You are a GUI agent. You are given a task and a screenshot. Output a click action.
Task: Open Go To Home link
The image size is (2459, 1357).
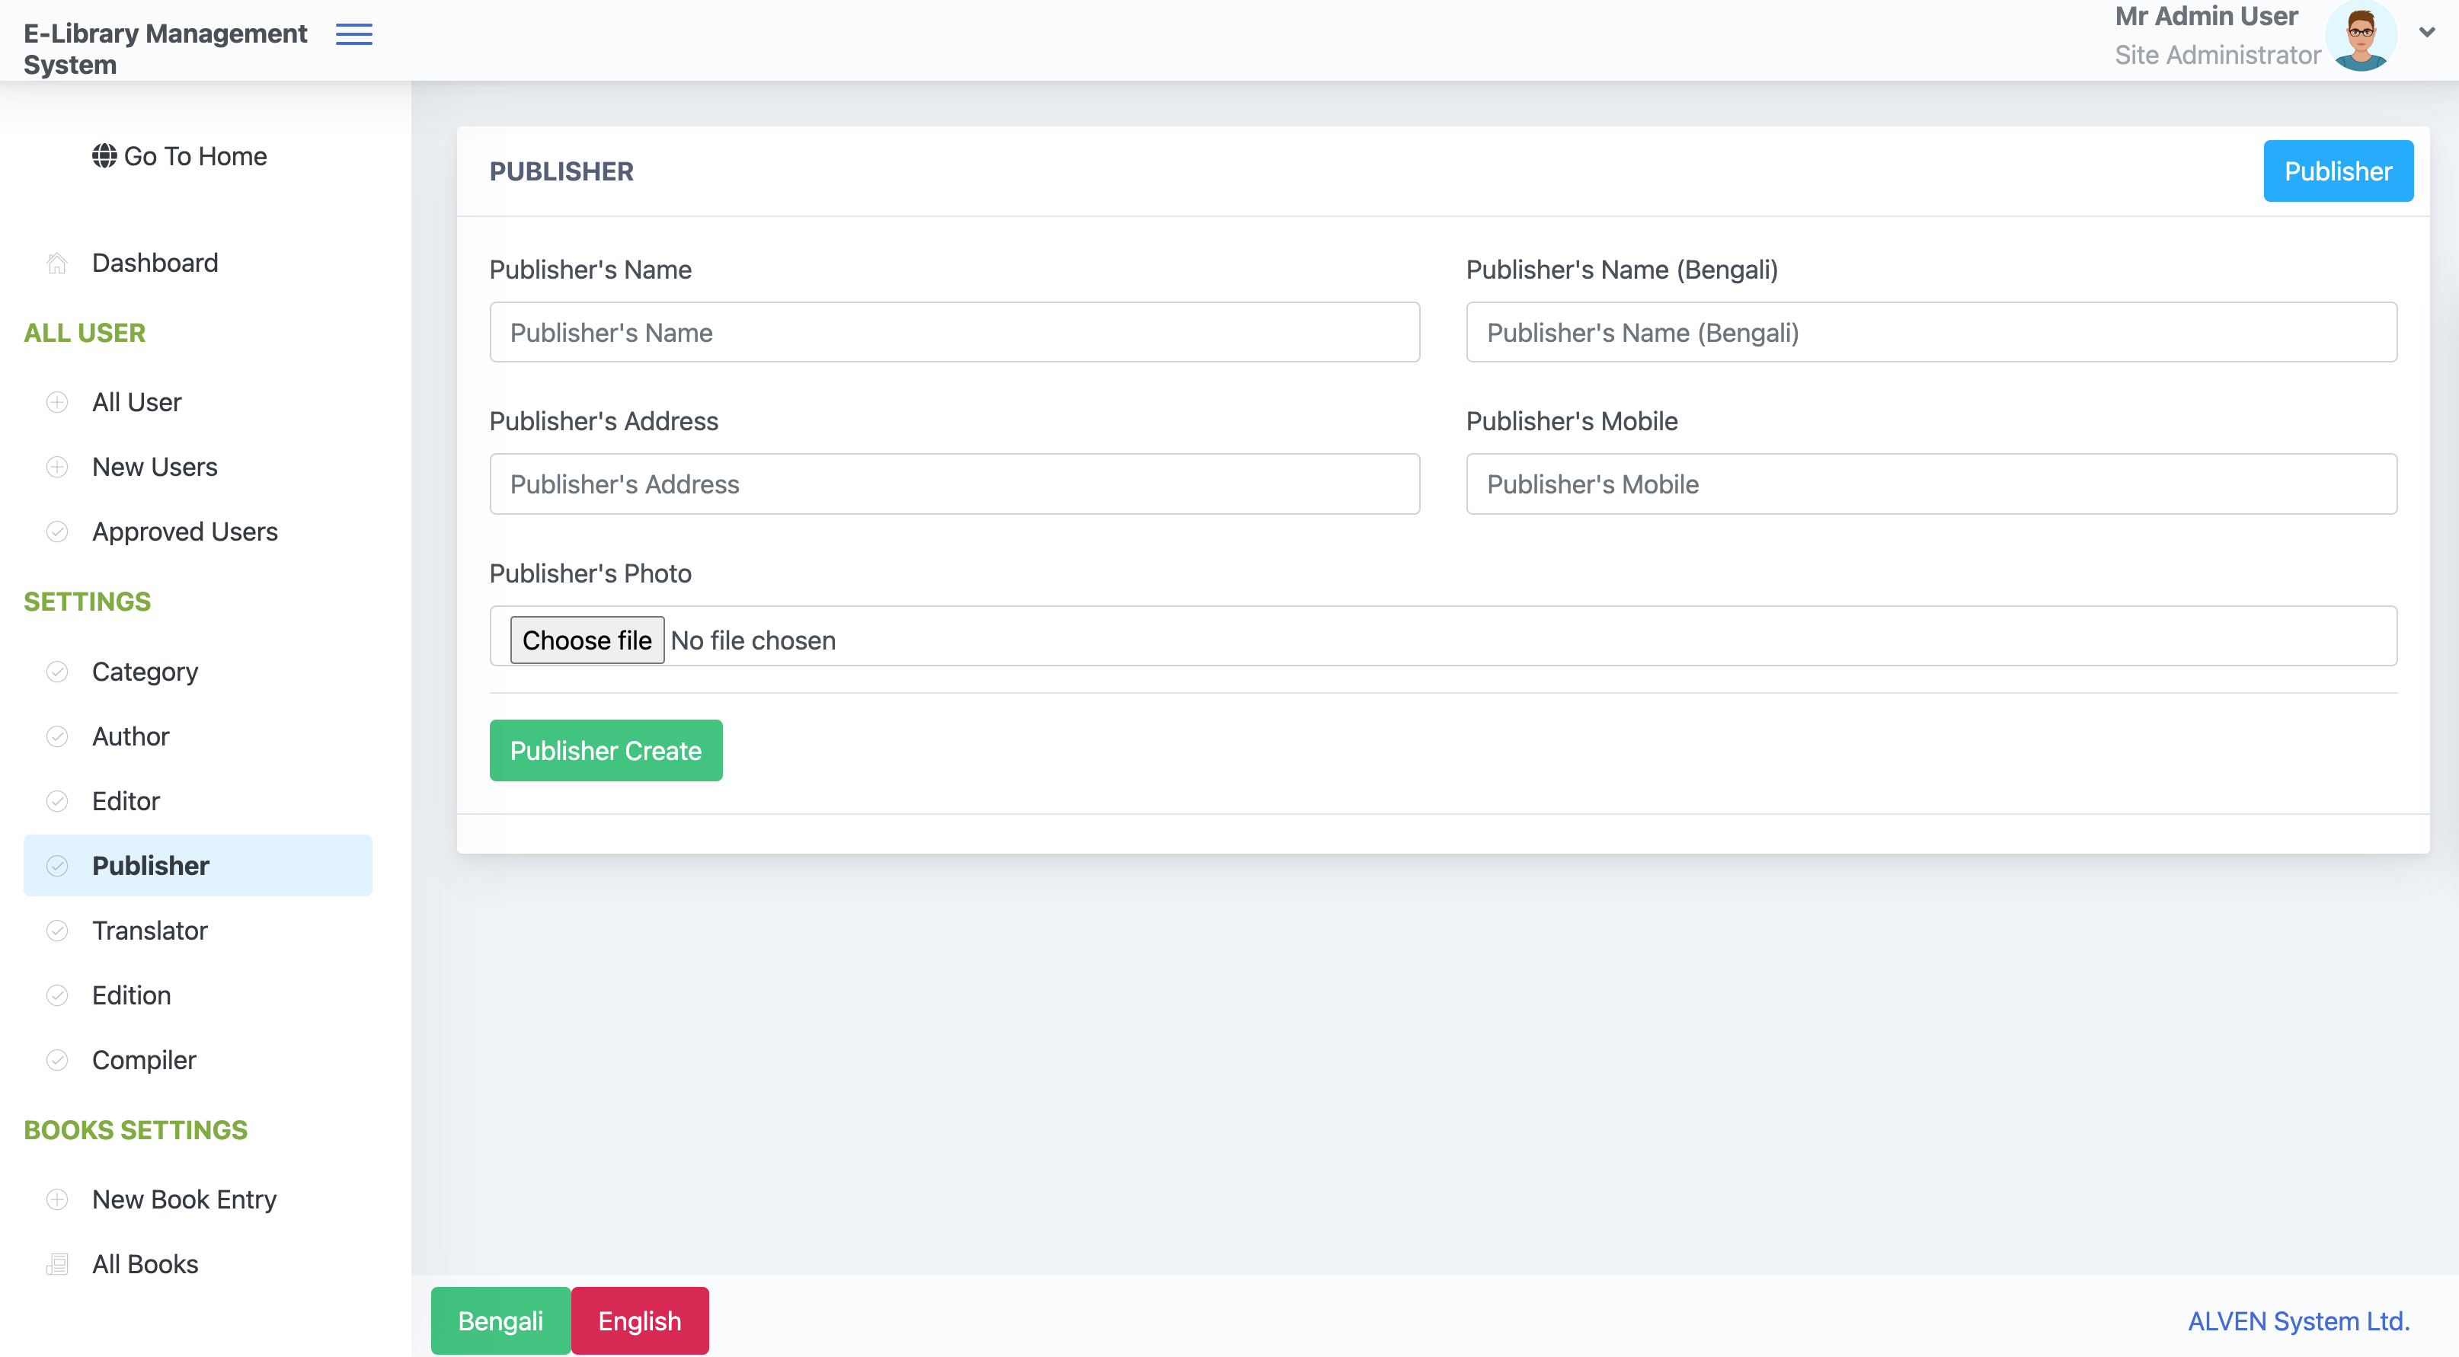coord(180,155)
